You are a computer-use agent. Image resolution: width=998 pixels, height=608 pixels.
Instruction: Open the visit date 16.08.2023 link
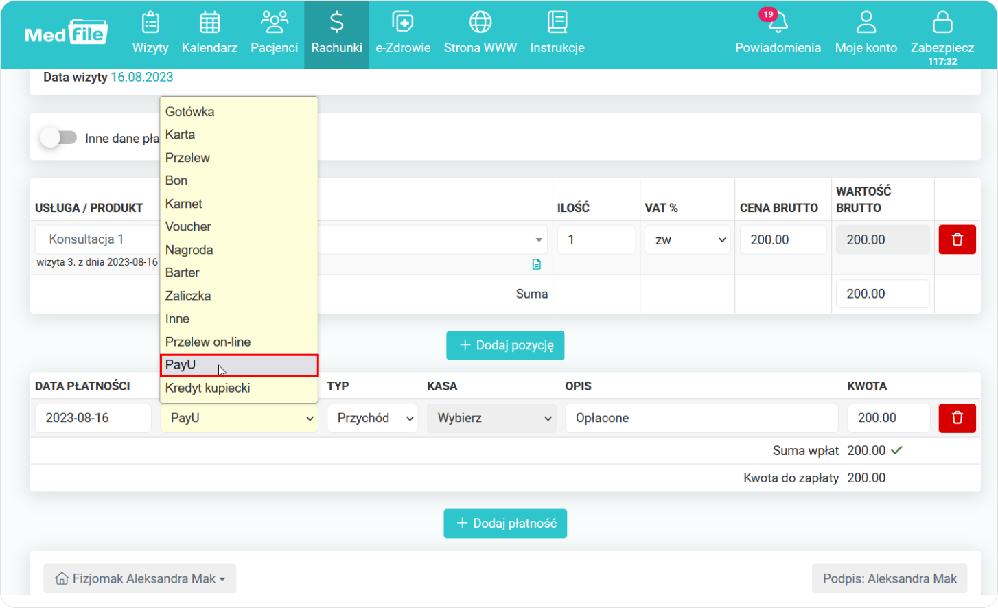point(142,77)
